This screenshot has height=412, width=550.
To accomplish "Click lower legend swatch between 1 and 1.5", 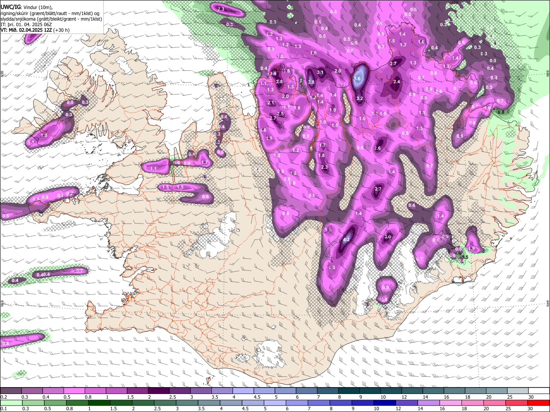I will point(100,403).
